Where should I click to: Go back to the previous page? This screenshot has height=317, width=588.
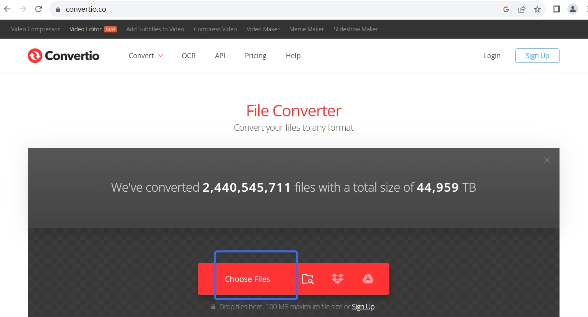coord(7,9)
